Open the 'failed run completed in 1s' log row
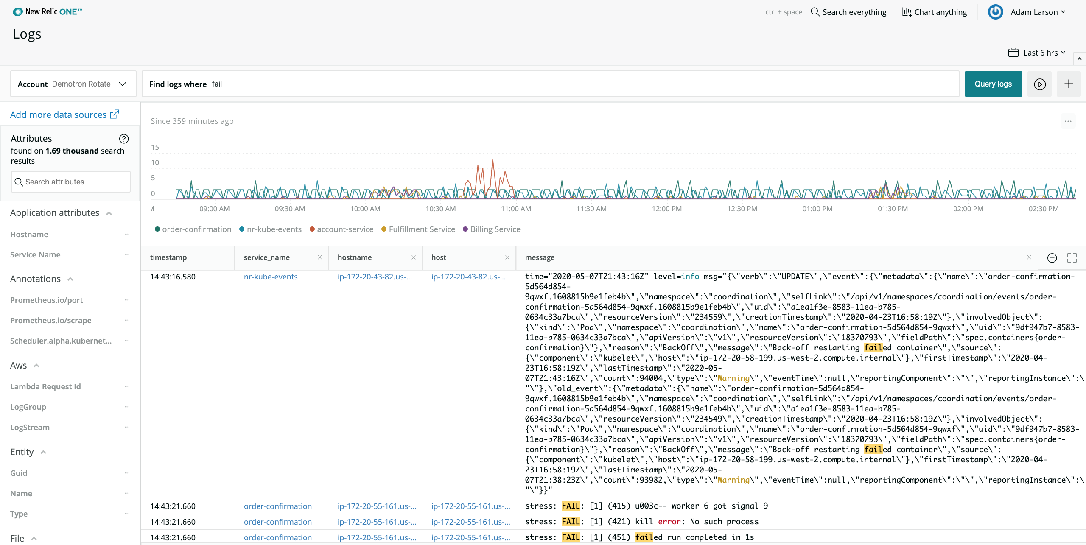The image size is (1086, 545). tap(613, 537)
